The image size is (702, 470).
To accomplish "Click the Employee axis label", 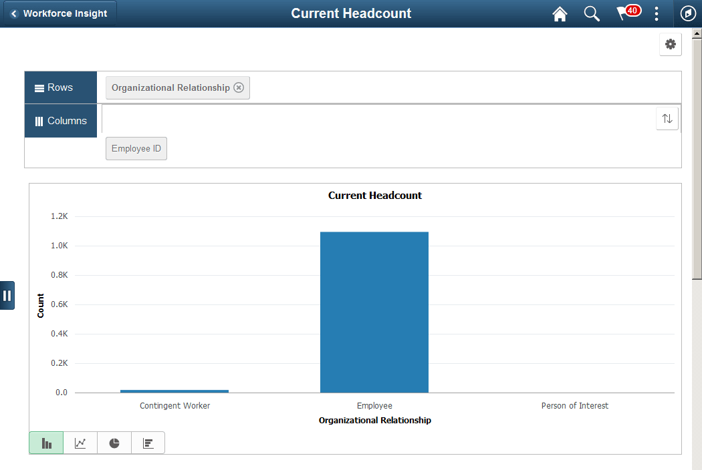I will click(x=374, y=406).
